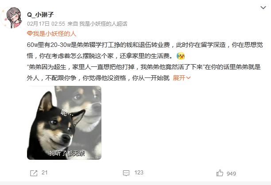Screen dimensions: 271x185
Task: Click the like count 949
Action: [231, 173]
